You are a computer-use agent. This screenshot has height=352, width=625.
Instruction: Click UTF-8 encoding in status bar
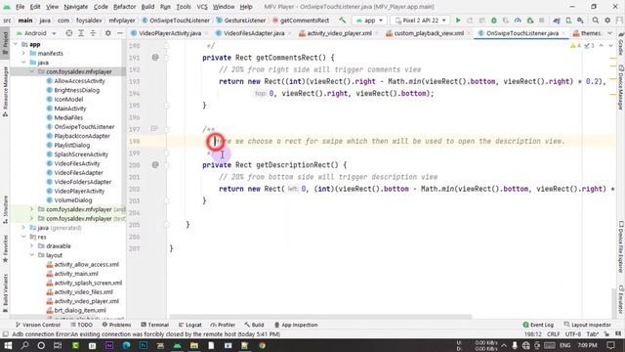coord(573,334)
